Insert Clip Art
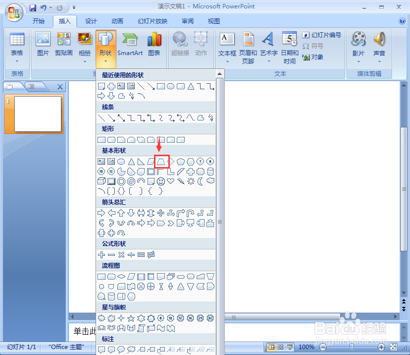 (64, 45)
